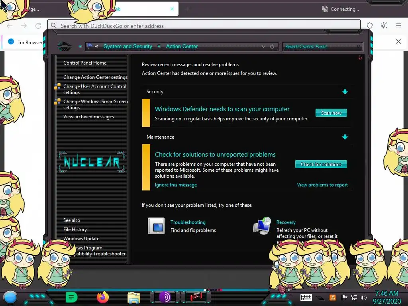Click Check for solutions to unreported problems heading

click(x=215, y=154)
